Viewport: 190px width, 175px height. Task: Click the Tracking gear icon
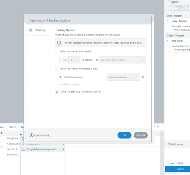point(31,30)
